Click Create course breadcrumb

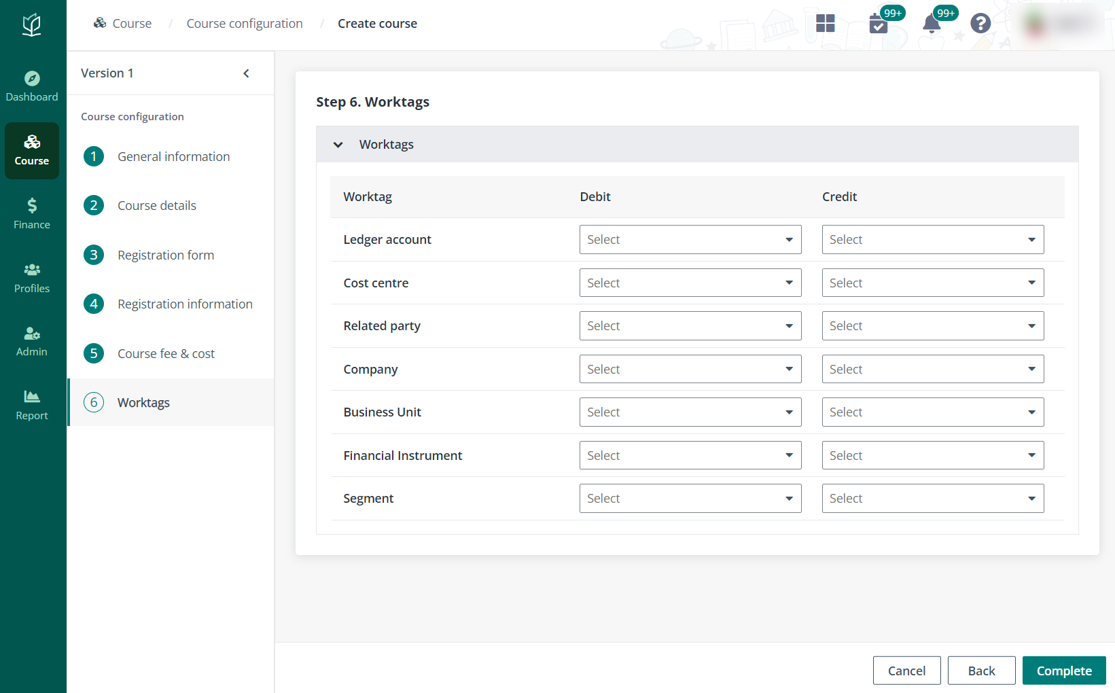[377, 24]
